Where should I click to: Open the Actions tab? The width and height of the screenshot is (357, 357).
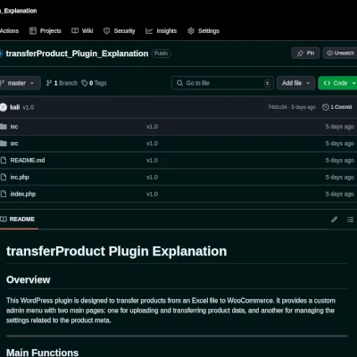click(9, 31)
